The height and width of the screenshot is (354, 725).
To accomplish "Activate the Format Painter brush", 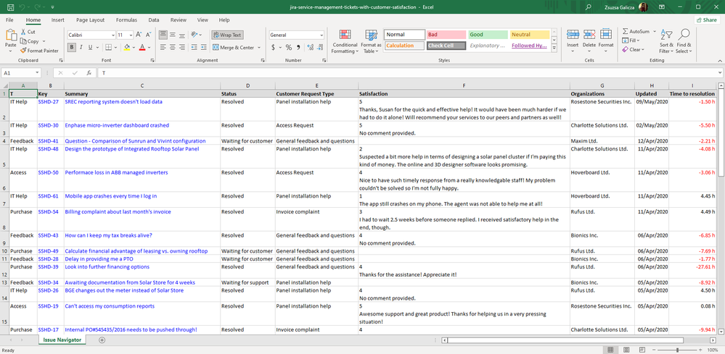I will 39,51.
